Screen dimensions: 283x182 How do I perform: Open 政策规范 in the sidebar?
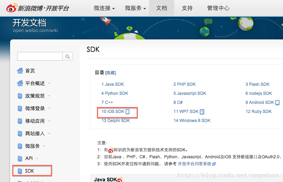tap(35, 96)
